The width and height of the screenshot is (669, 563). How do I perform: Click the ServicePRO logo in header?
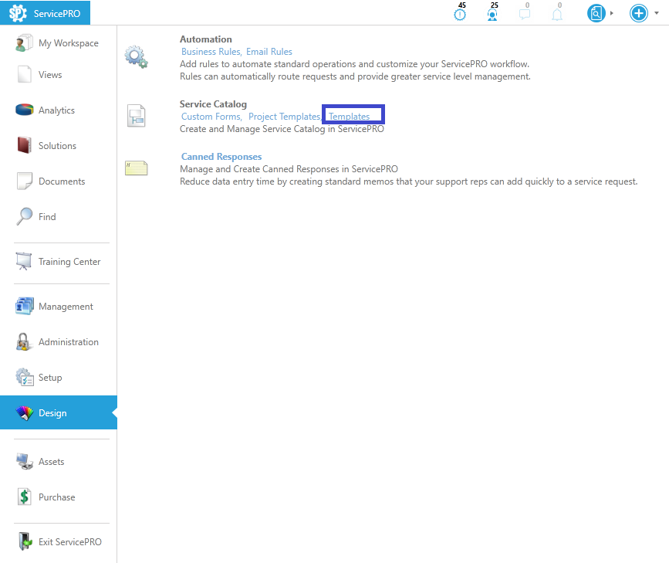(x=46, y=13)
